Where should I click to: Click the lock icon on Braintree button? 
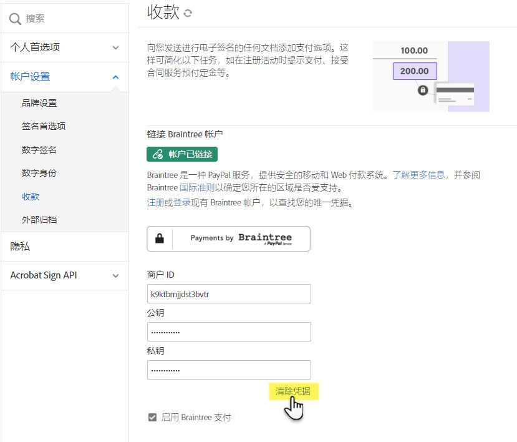tap(160, 238)
